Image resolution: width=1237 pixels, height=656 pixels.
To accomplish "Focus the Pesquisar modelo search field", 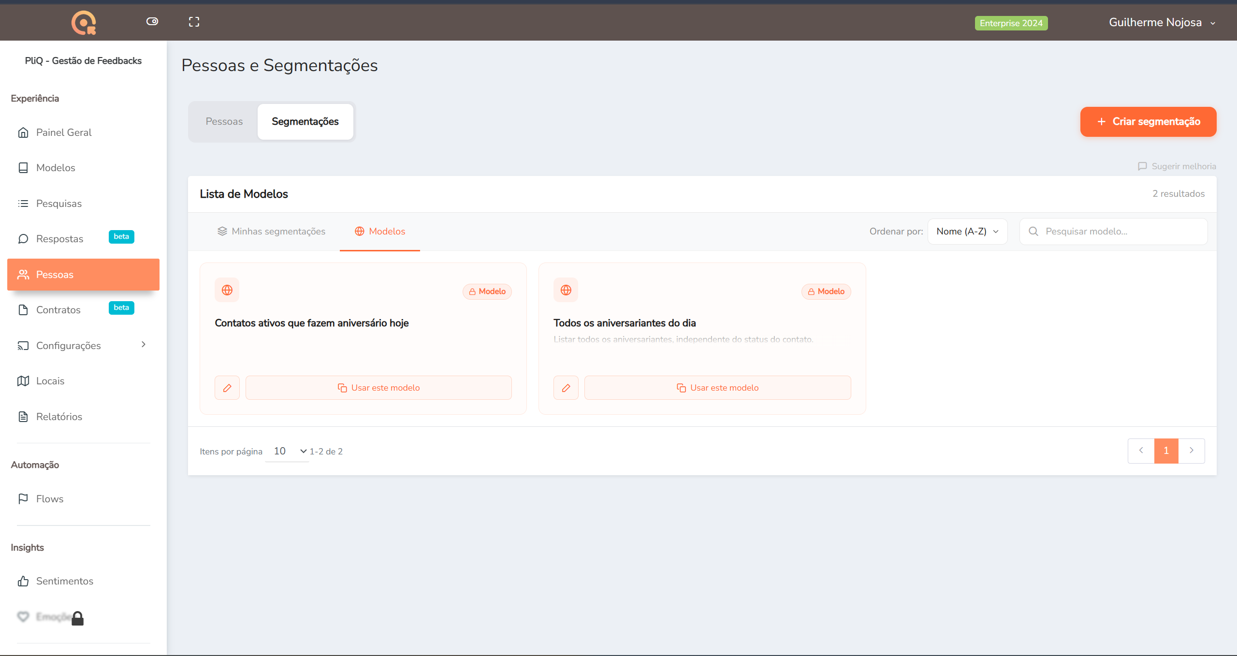I will pos(1114,232).
